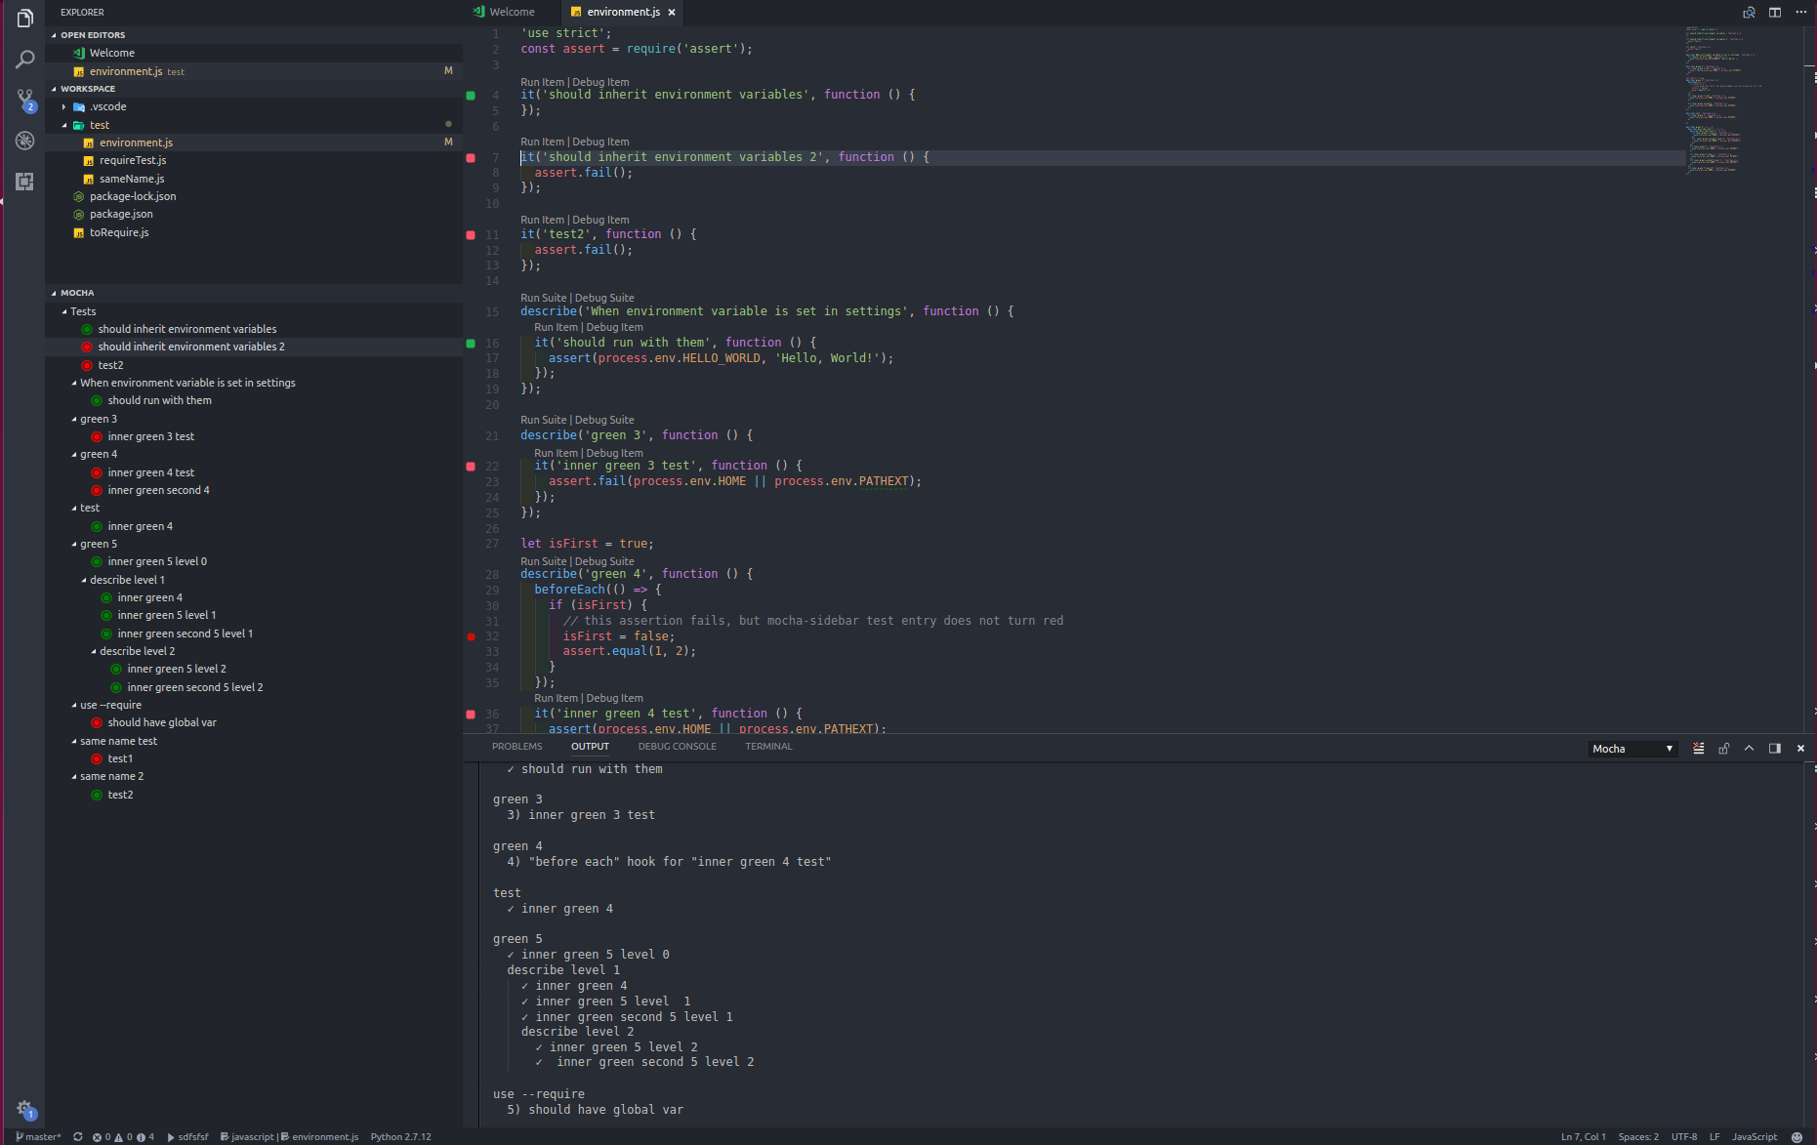Click Run Suite above line 15
The height and width of the screenshot is (1145, 1817).
click(543, 299)
